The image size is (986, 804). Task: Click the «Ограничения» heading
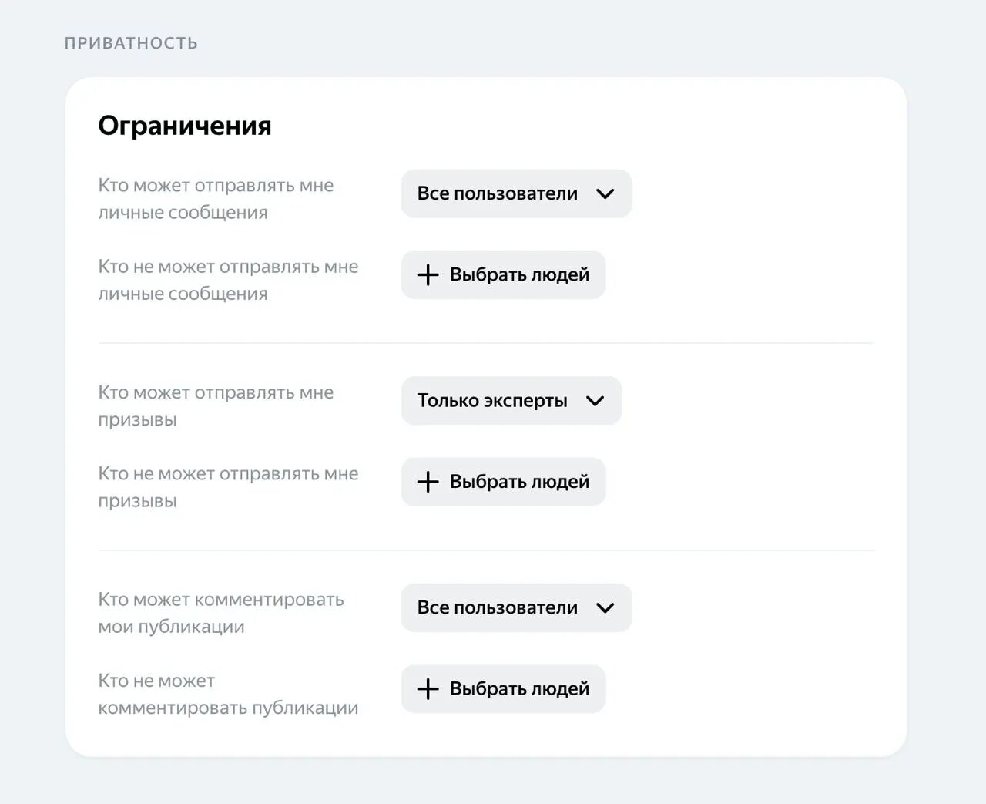pyautogui.click(x=185, y=126)
